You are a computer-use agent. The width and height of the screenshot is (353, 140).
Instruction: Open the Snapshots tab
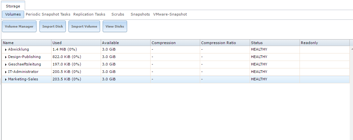click(140, 14)
